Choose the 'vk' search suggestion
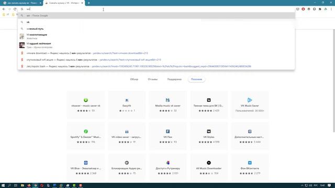This screenshot has width=335, height=188. point(157,22)
